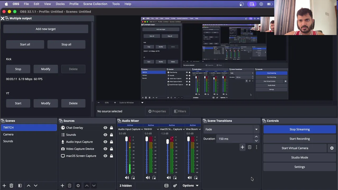Delete selected source with trash icon
338x190 pixels.
coord(69,186)
